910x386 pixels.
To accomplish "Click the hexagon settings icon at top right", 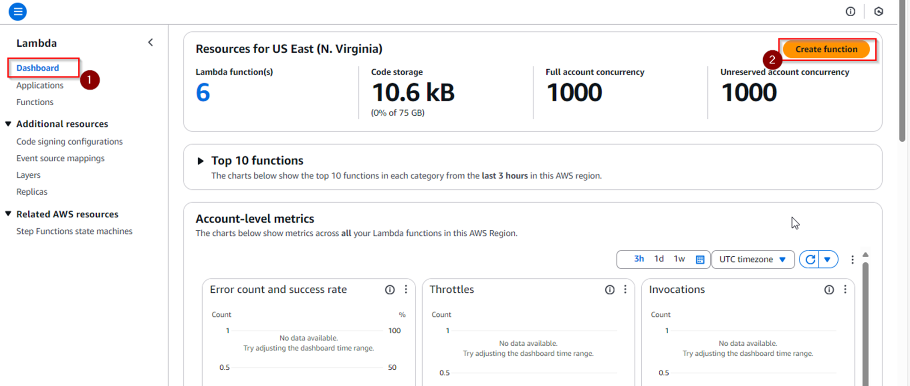I will pos(878,12).
